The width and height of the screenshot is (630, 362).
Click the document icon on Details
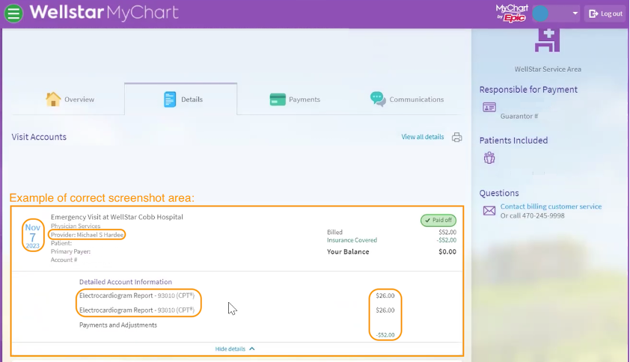click(170, 99)
